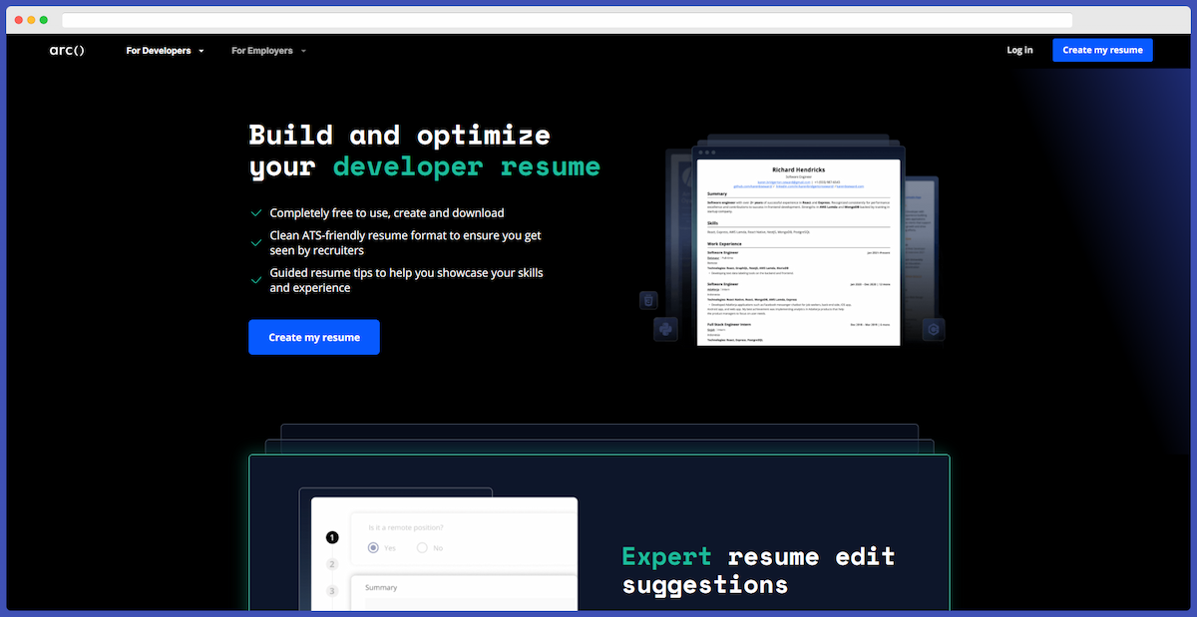Click the Log in link
Screen dimensions: 1197x617
pos(1019,49)
